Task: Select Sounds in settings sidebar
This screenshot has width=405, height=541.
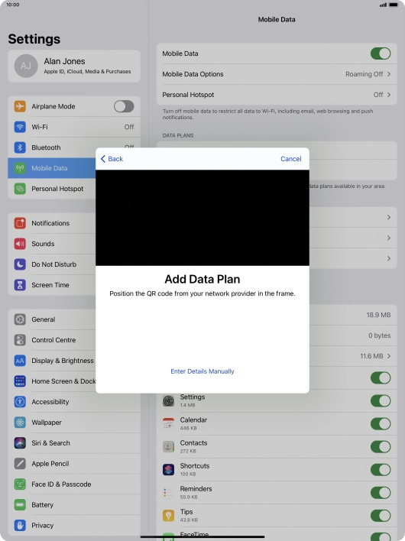Action: [x=52, y=244]
